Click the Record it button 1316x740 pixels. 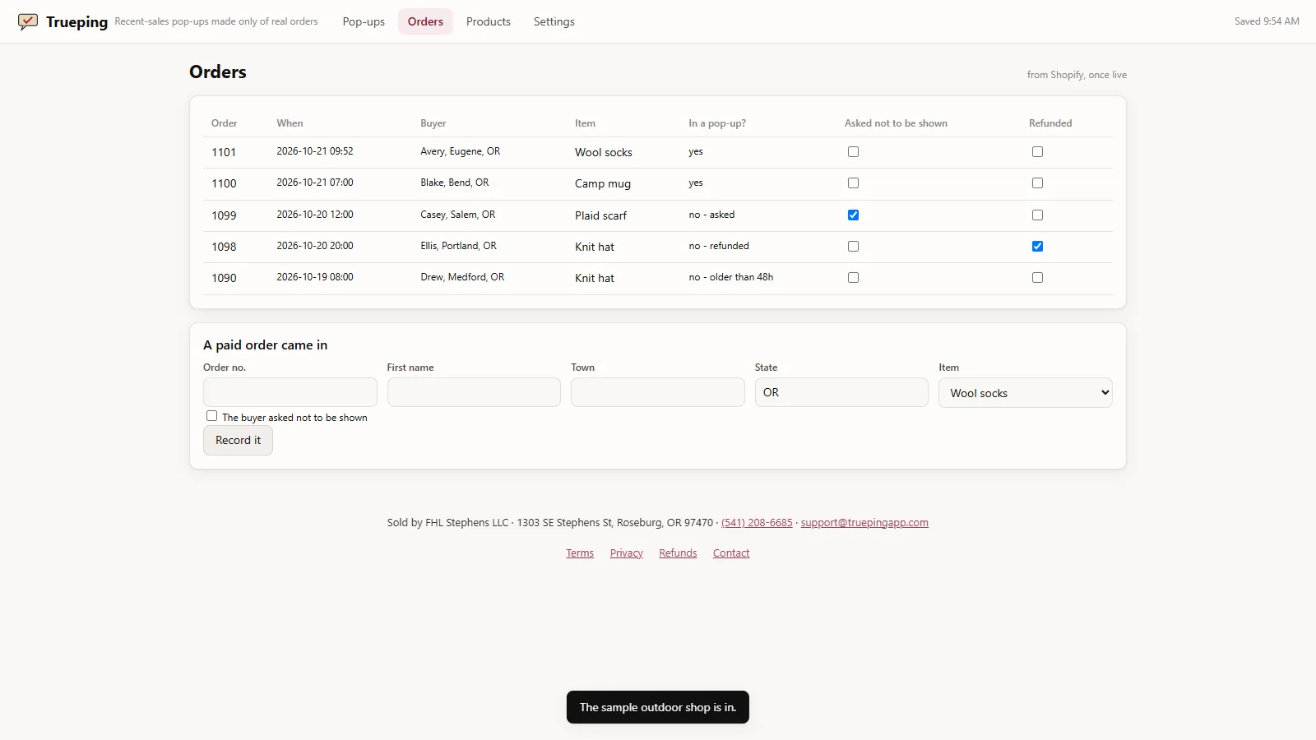pos(238,441)
